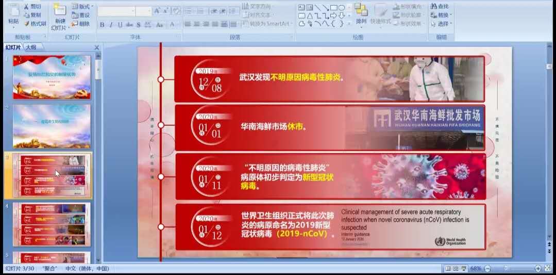Select the Format Painter (格式刷) tool
This screenshot has width=556, height=275.
click(26, 24)
